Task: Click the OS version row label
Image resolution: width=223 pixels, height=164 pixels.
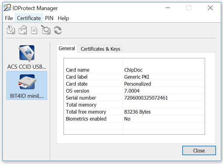Action: (x=77, y=91)
